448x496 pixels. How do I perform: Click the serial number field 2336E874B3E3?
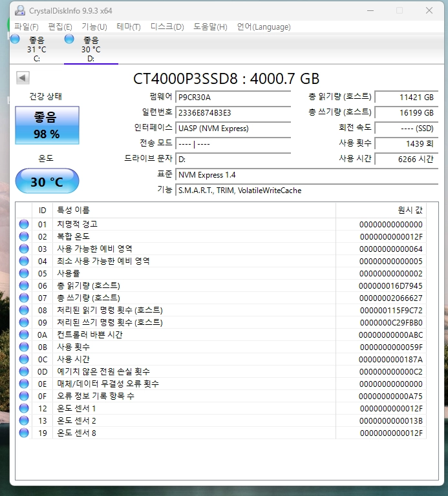click(233, 112)
